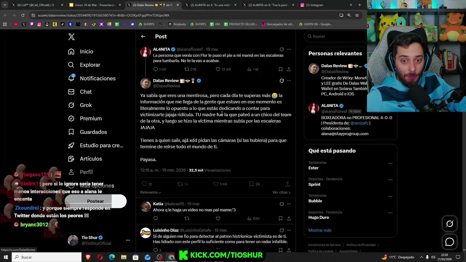Viewport: 466px width, 262px height.
Task: Repost Katia's reply
Action: point(187,218)
